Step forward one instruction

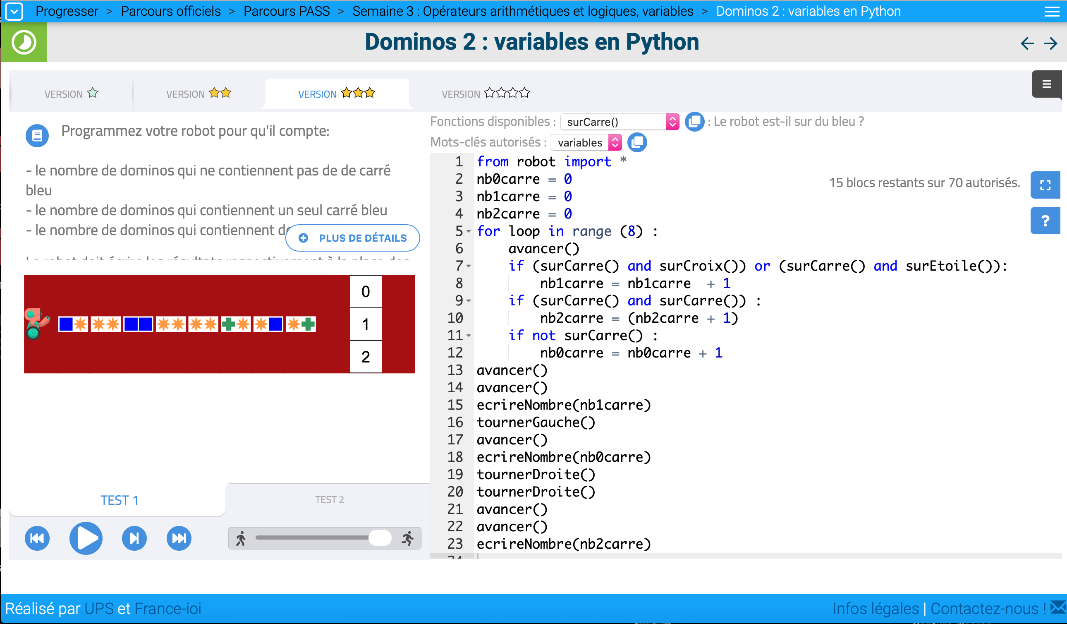point(134,538)
